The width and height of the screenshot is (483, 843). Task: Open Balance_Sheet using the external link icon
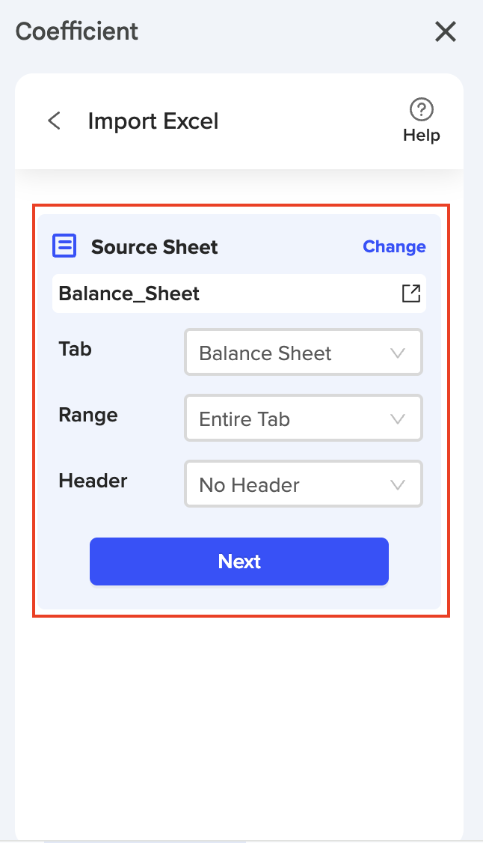click(411, 293)
